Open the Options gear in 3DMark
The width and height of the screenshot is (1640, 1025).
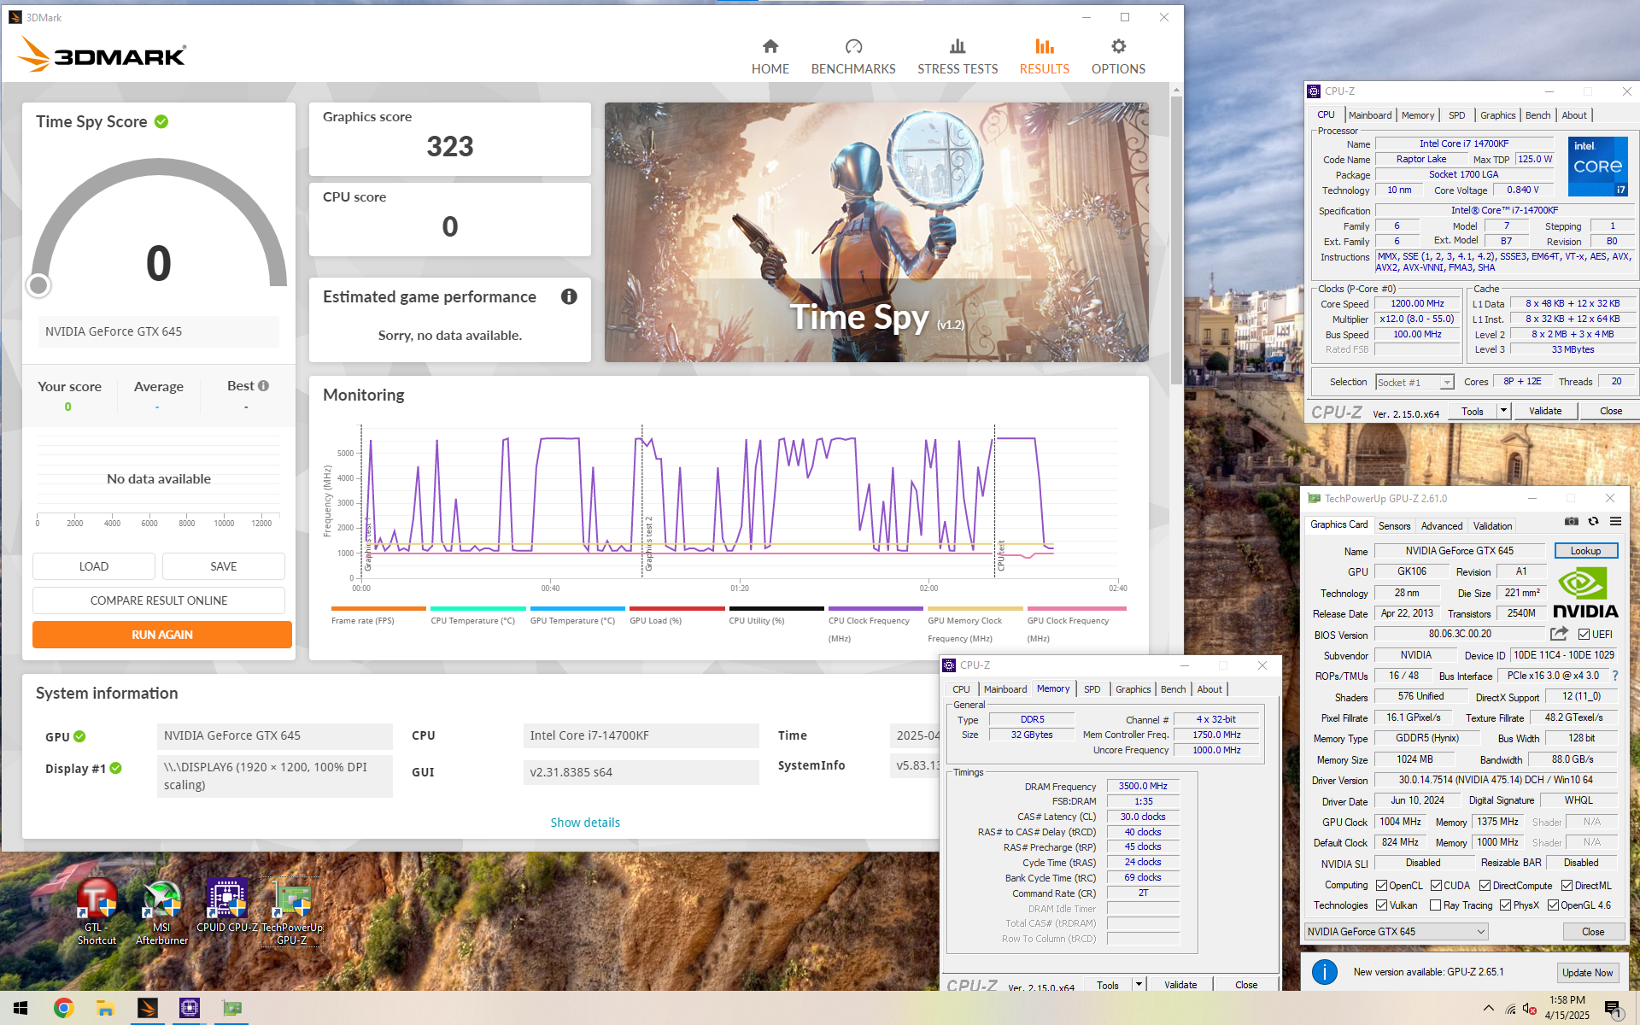point(1118,56)
